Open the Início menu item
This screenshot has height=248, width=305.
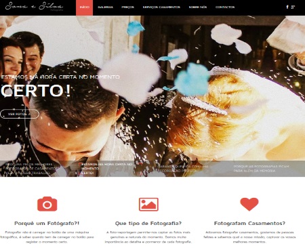[x=84, y=7]
